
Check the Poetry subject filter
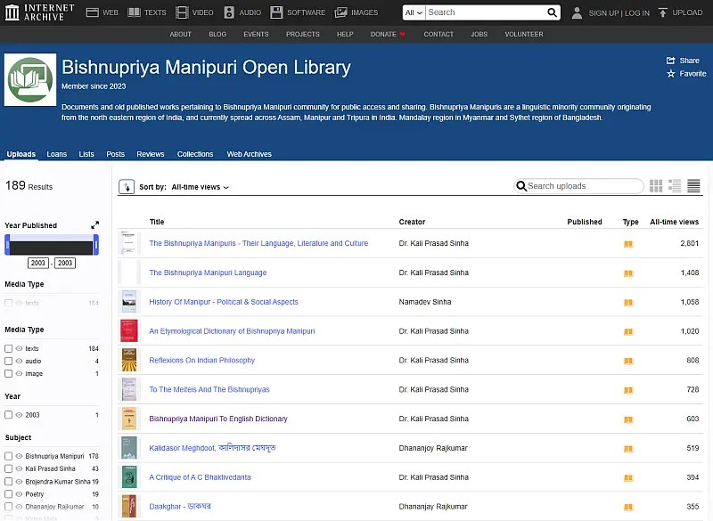8,494
